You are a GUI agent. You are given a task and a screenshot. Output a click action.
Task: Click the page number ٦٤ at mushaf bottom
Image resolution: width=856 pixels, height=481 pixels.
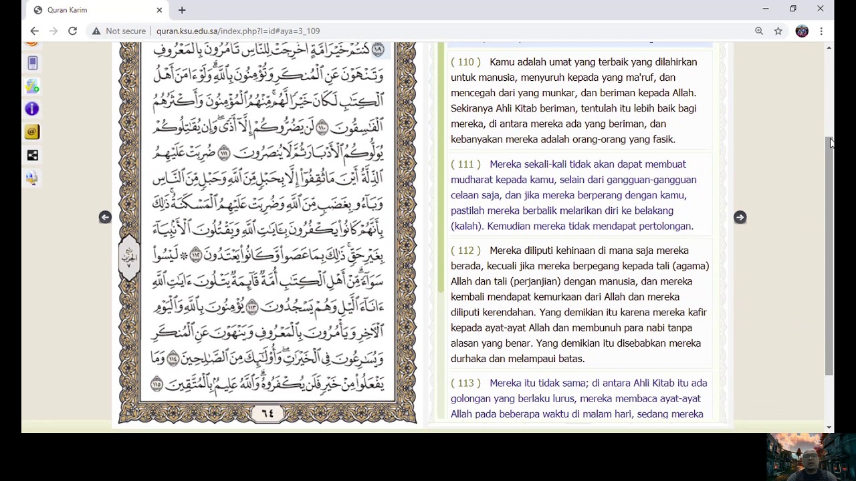pyautogui.click(x=267, y=414)
